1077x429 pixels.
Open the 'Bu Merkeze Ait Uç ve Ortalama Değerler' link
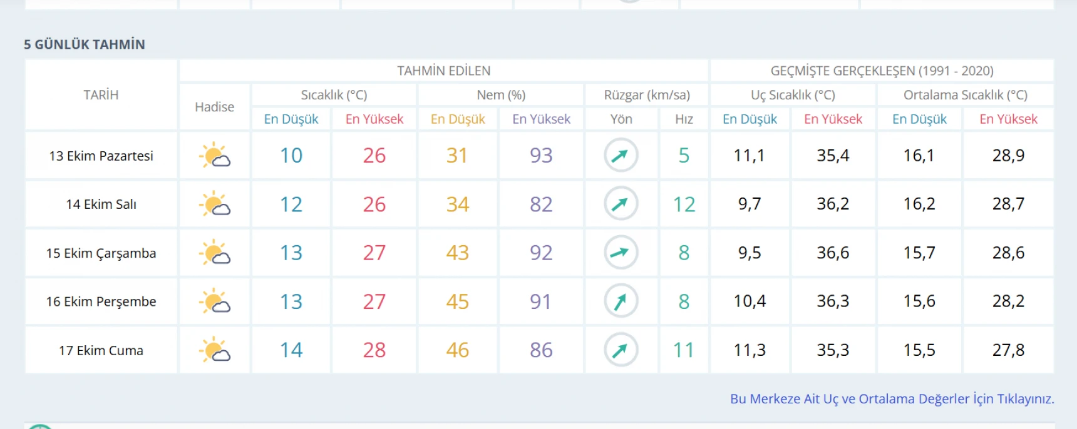coord(892,399)
